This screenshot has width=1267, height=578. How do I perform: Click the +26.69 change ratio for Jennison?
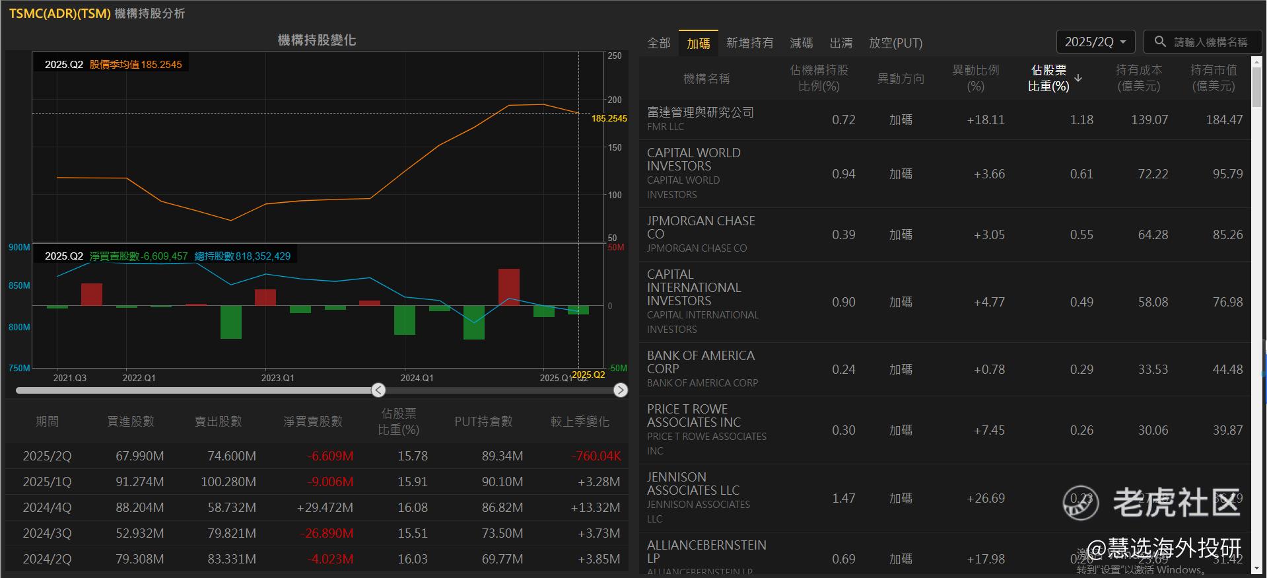click(986, 498)
